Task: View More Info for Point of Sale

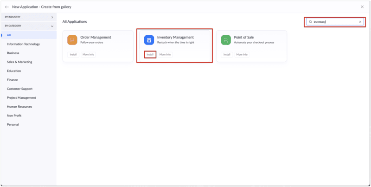Action: pos(242,54)
